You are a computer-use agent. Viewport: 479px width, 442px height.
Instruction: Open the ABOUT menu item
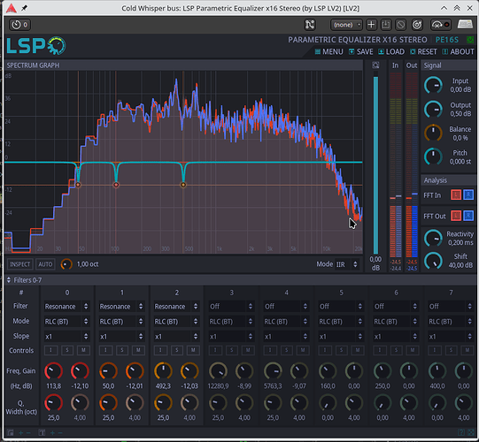pos(459,51)
